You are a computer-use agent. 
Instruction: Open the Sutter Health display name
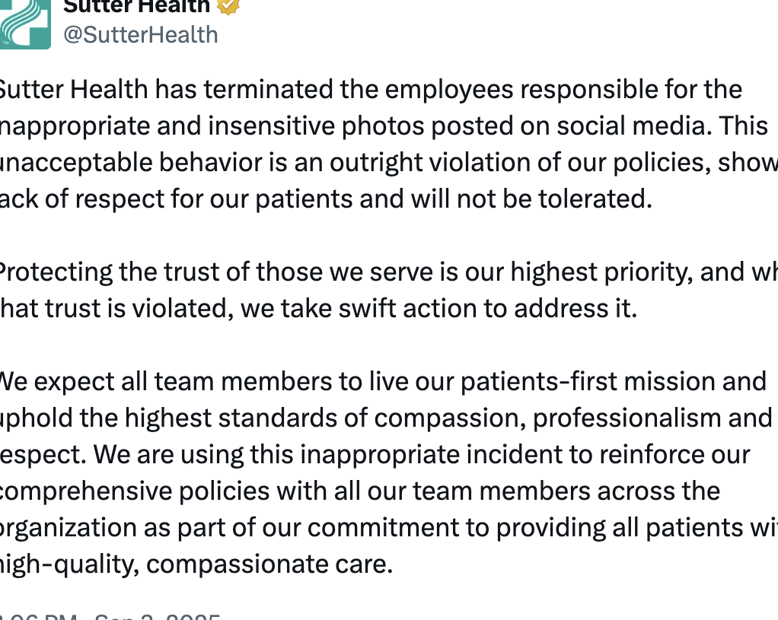(x=136, y=6)
